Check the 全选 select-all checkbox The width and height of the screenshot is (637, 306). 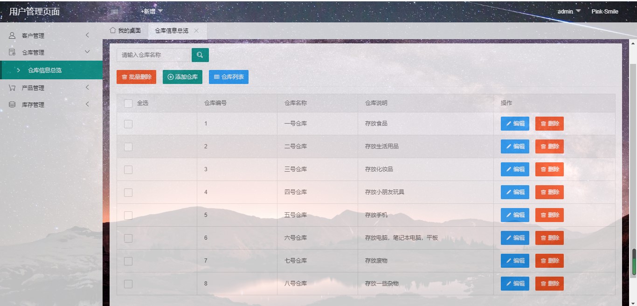coord(128,103)
